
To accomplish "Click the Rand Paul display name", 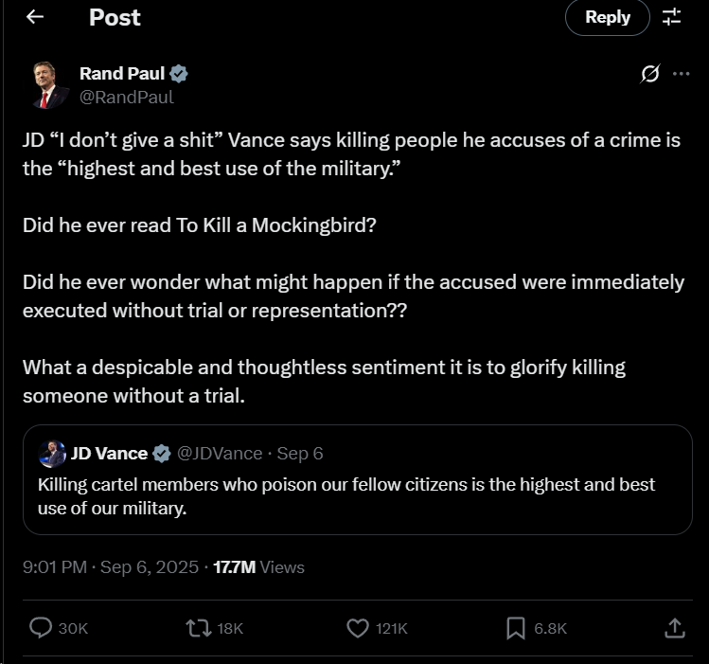I will pyautogui.click(x=122, y=74).
